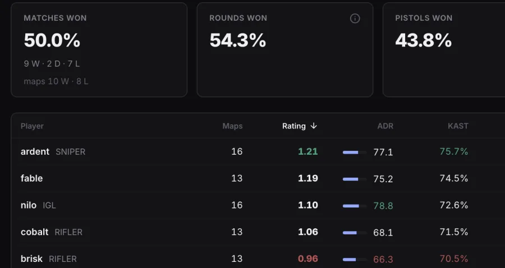The height and width of the screenshot is (268, 505).
Task: Open player brisk's profile
Action: [x=31, y=258]
